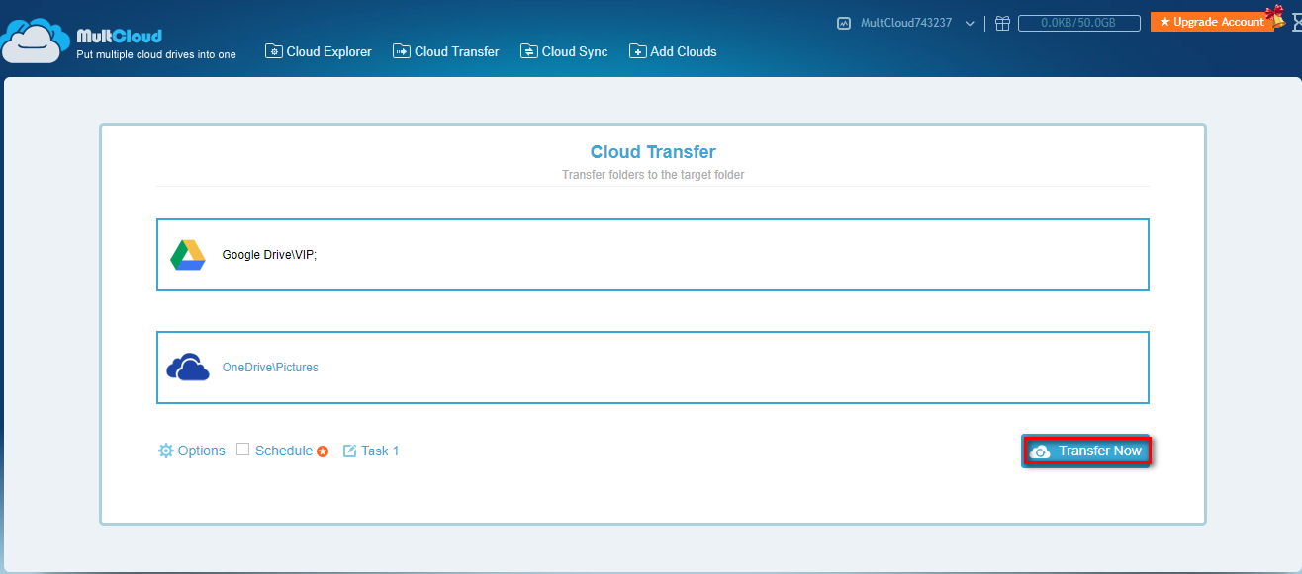Click the account activity icon beside the username

point(844,23)
